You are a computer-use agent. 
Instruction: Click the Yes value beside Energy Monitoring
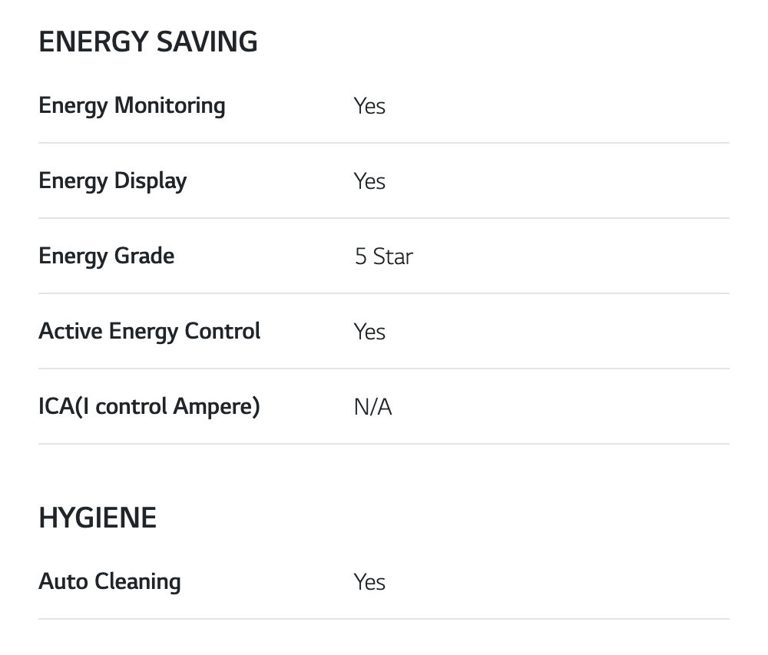click(x=369, y=106)
